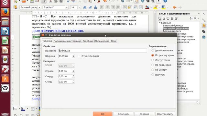Adjust Сверху spacing spinner arrows
Screen dimensions: 207x116
[x=73, y=76]
